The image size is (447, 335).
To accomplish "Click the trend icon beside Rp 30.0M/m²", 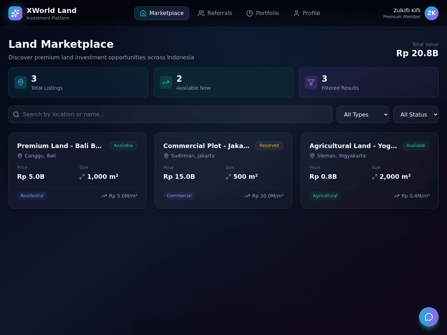I will pos(247,196).
